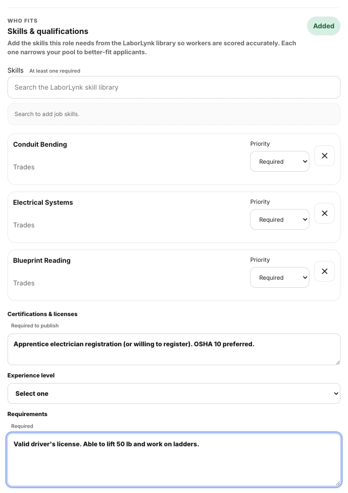Open Conduit Bending priority dropdown
The height and width of the screenshot is (493, 348).
pos(280,162)
